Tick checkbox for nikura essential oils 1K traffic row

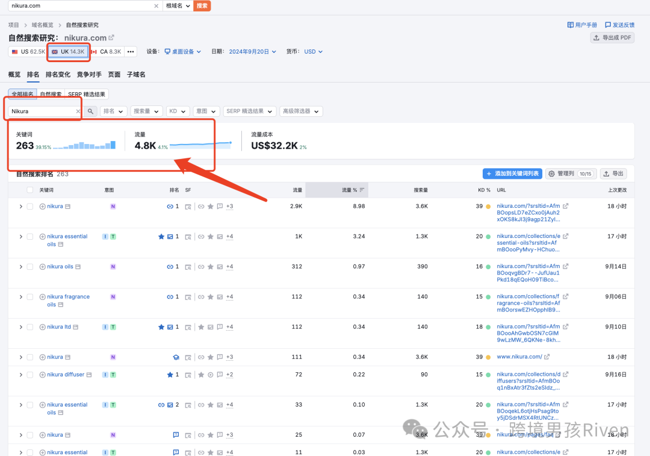[30, 237]
